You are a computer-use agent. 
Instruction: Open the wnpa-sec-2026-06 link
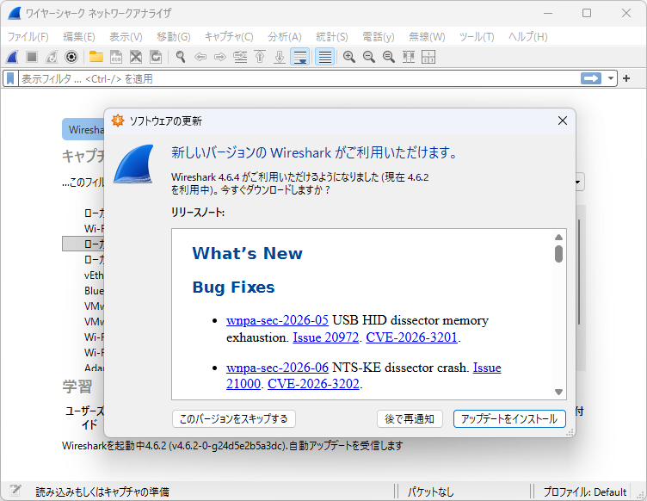coord(277,368)
